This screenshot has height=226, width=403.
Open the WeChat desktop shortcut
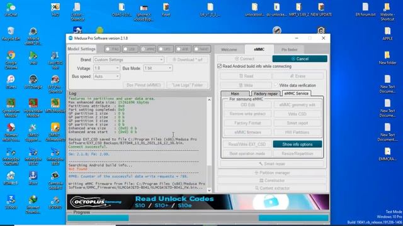tap(11, 9)
